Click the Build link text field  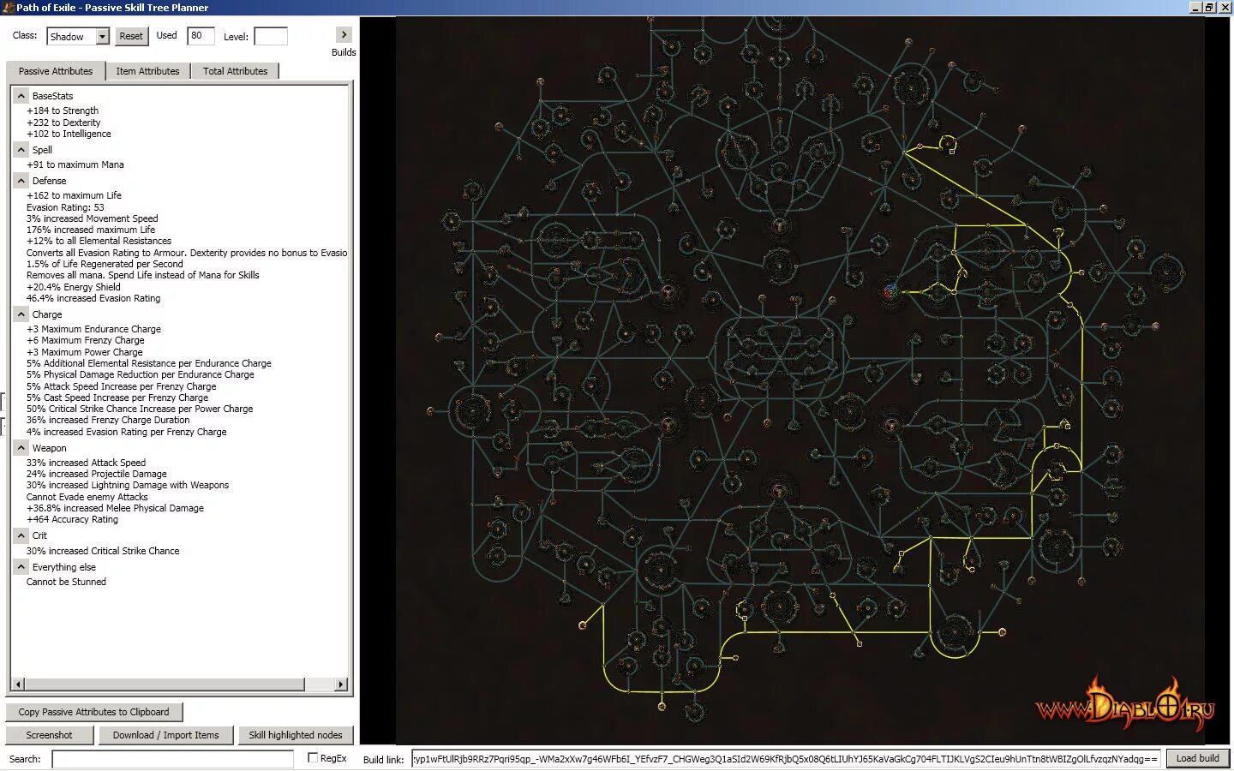click(786, 758)
